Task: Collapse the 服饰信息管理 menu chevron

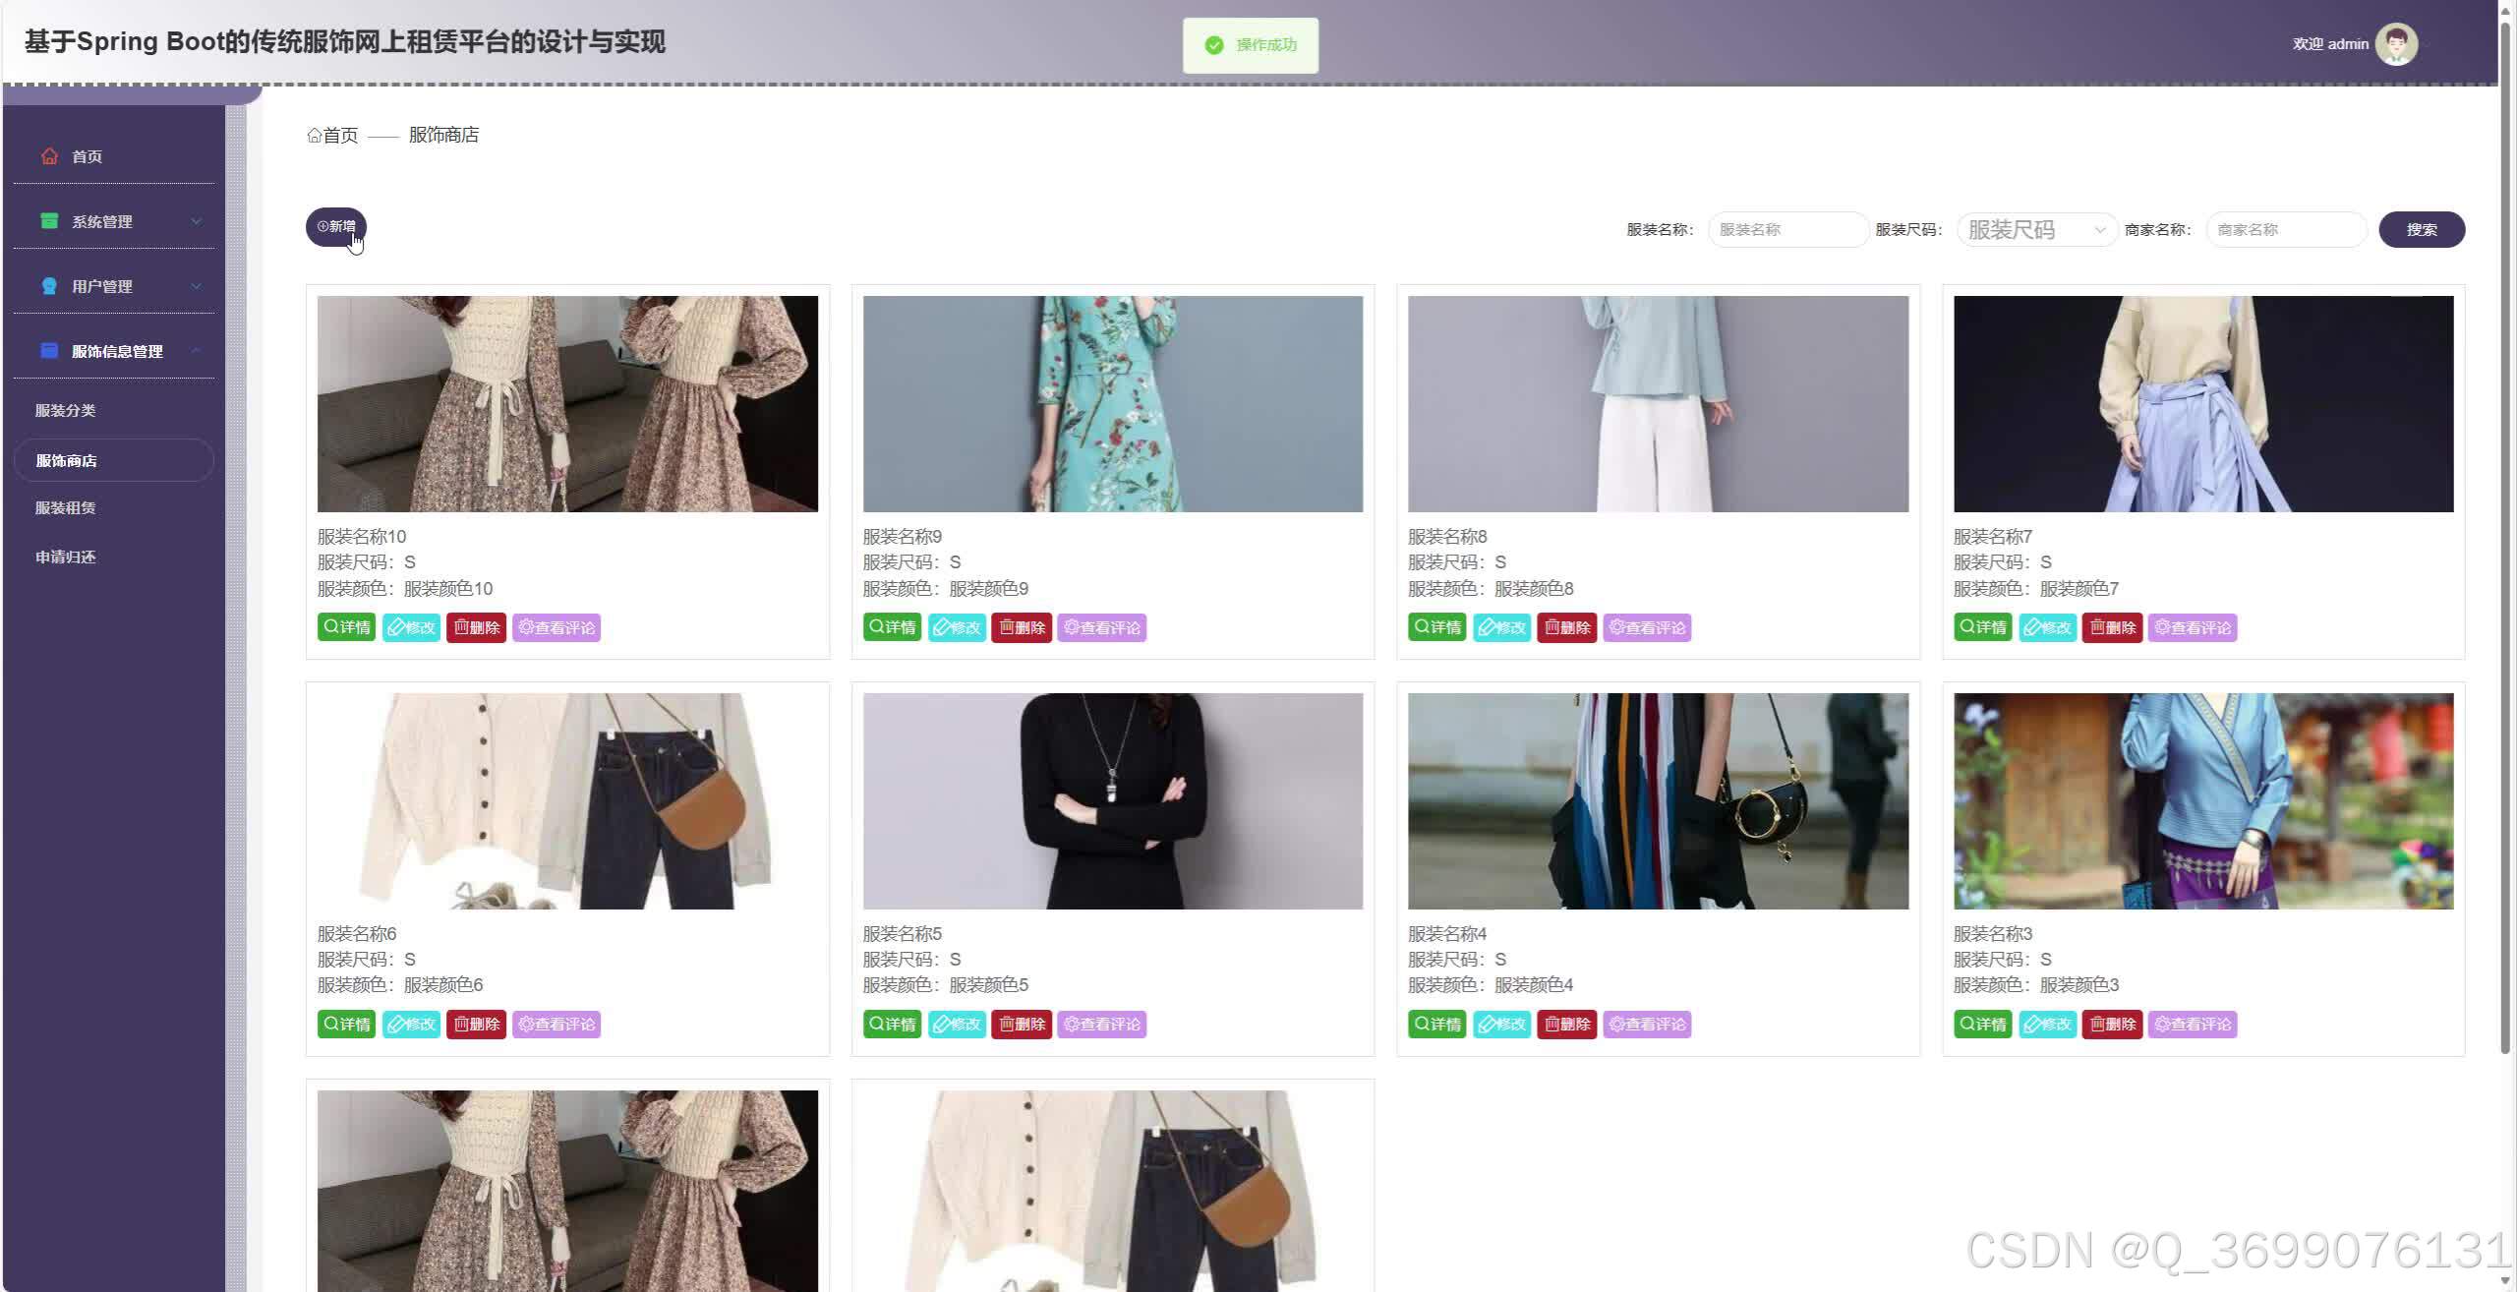Action: click(196, 351)
